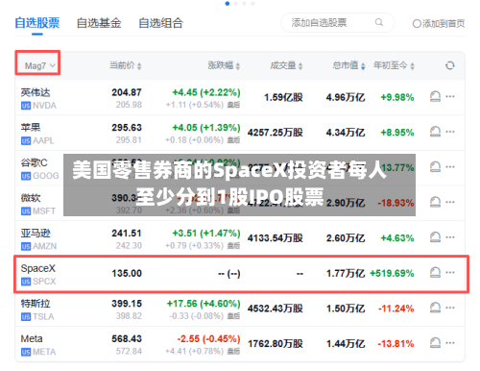The height and width of the screenshot is (371, 480).
Task: Click the 204.87 price of 英伟达
Action: click(x=127, y=92)
